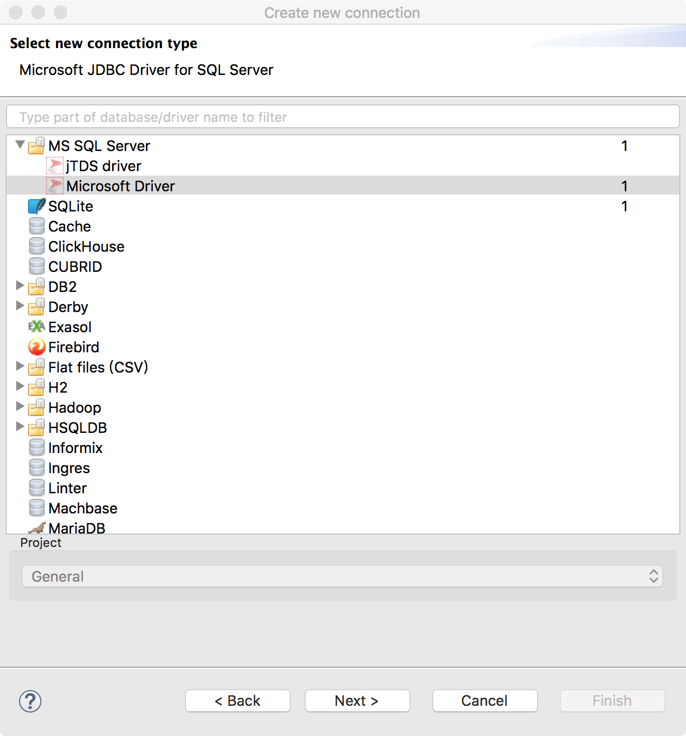Expand the DB2 driver group
The width and height of the screenshot is (686, 736).
pos(20,286)
